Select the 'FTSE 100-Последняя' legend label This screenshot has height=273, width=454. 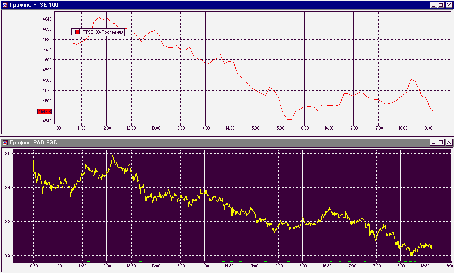[x=103, y=32]
